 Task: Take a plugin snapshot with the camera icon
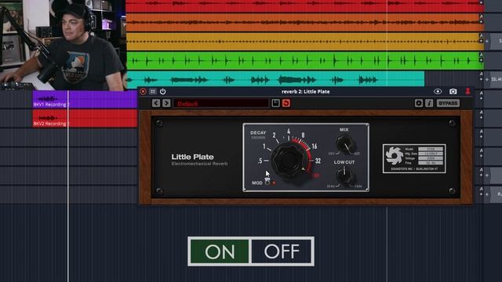click(453, 92)
